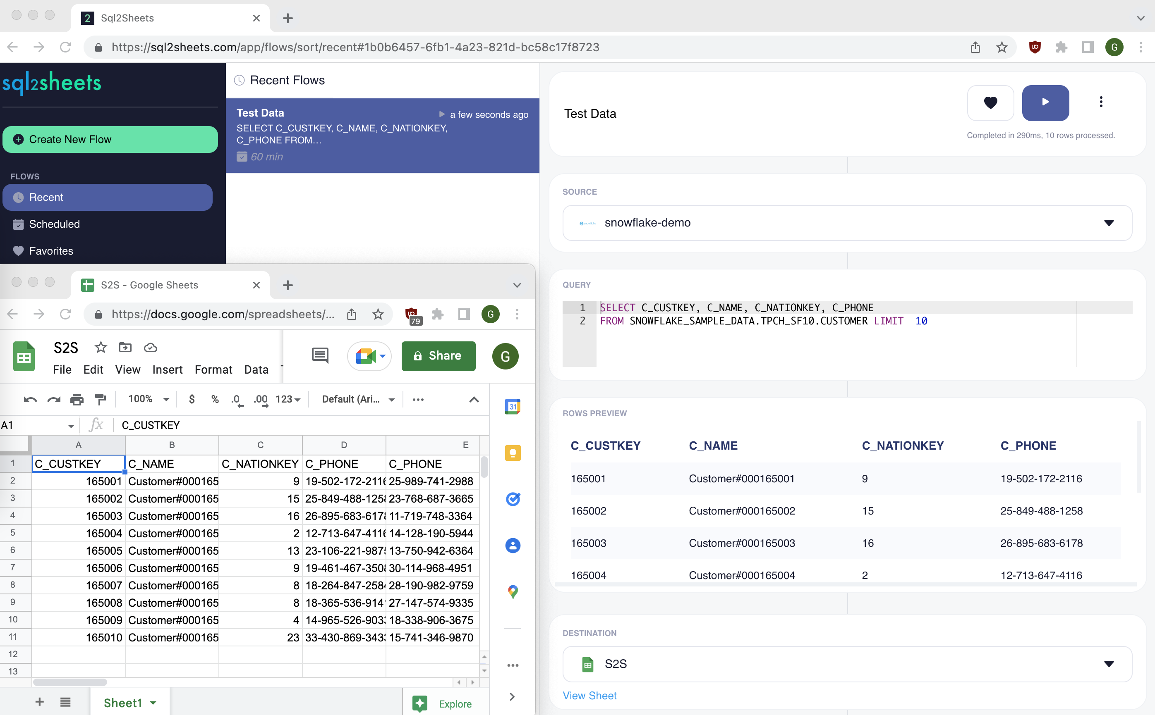Click the Sheets home icon

pyautogui.click(x=24, y=357)
